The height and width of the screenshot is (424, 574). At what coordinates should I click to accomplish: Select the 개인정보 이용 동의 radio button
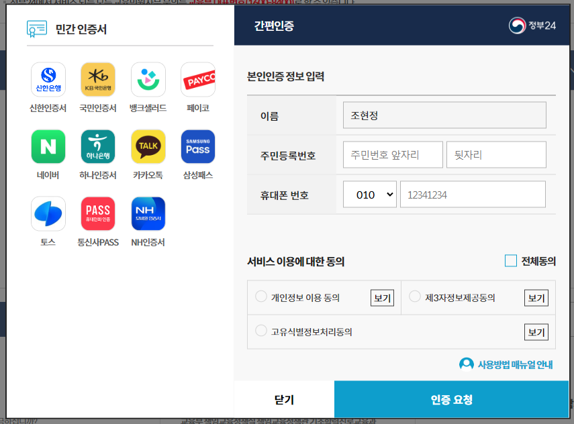coord(261,297)
